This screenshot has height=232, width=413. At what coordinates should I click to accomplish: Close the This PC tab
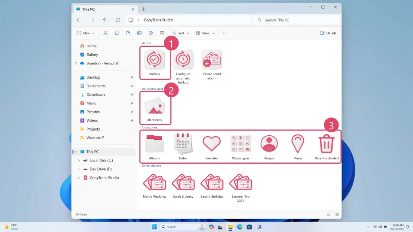(x=133, y=9)
